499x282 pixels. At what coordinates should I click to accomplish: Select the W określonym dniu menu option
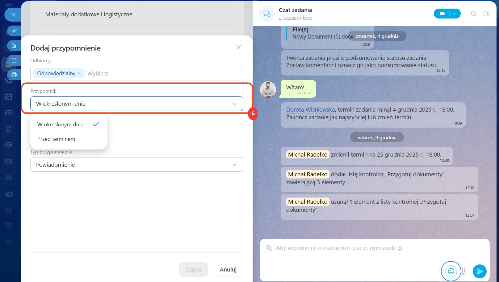pyautogui.click(x=69, y=125)
